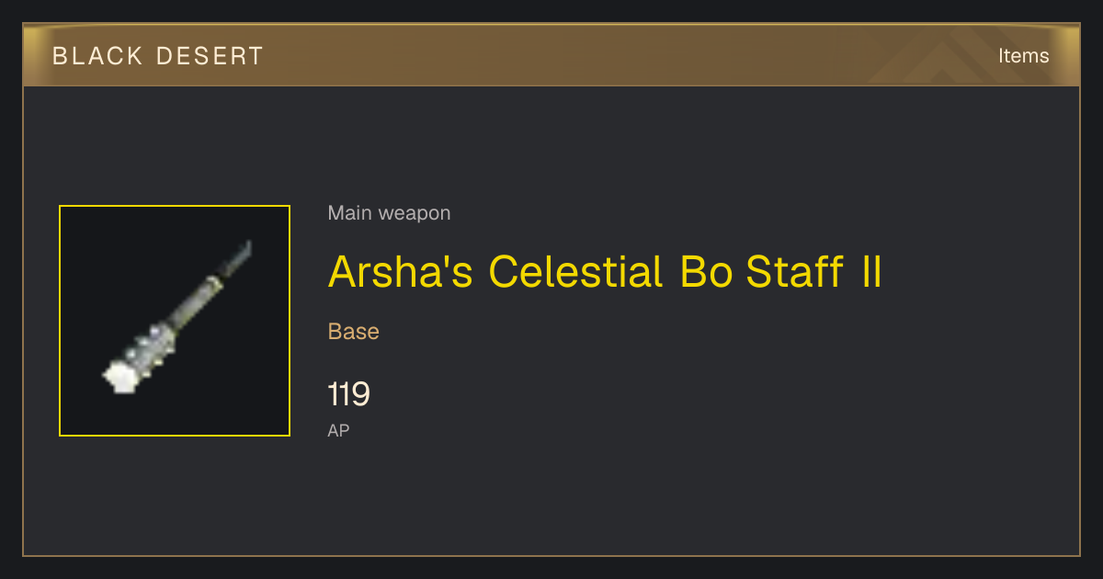Screen dimensions: 1103x579
Task: Open the Items link in the header
Action: pyautogui.click(x=1023, y=55)
